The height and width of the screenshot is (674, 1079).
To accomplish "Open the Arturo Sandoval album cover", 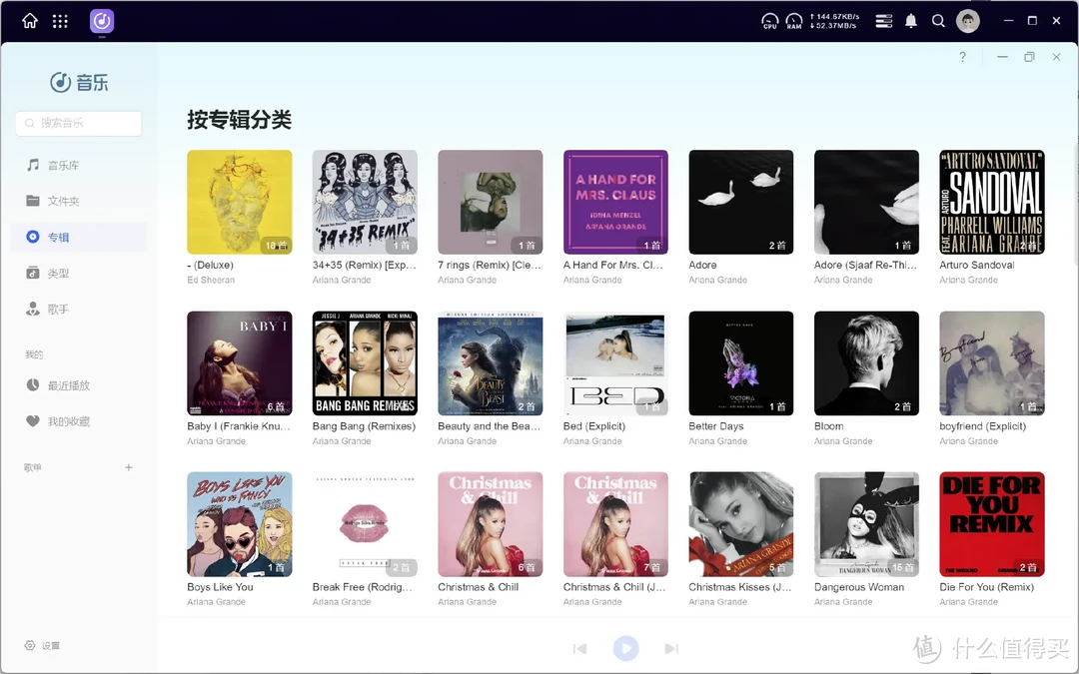I will click(992, 202).
